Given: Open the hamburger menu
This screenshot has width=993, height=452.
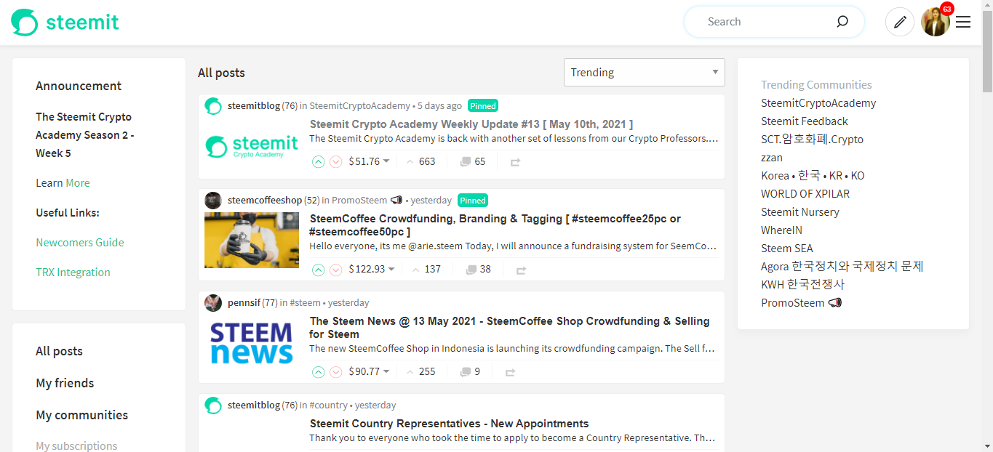Looking at the screenshot, I should point(963,22).
